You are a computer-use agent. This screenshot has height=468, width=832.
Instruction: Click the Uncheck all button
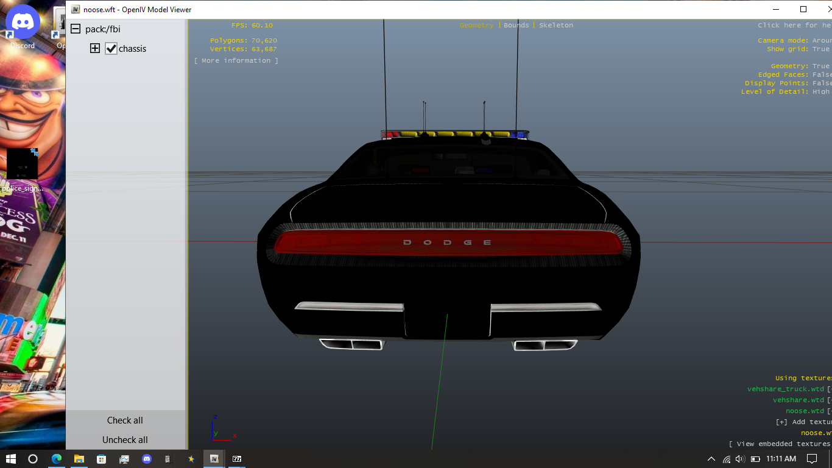(125, 440)
